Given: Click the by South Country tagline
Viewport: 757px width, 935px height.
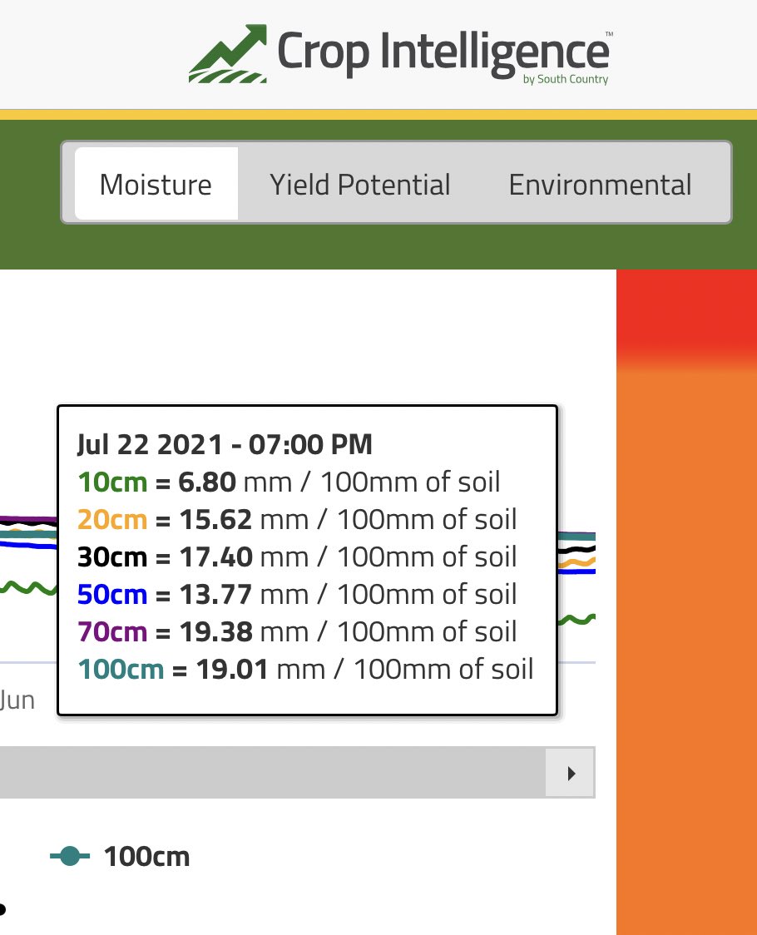Looking at the screenshot, I should point(566,79).
